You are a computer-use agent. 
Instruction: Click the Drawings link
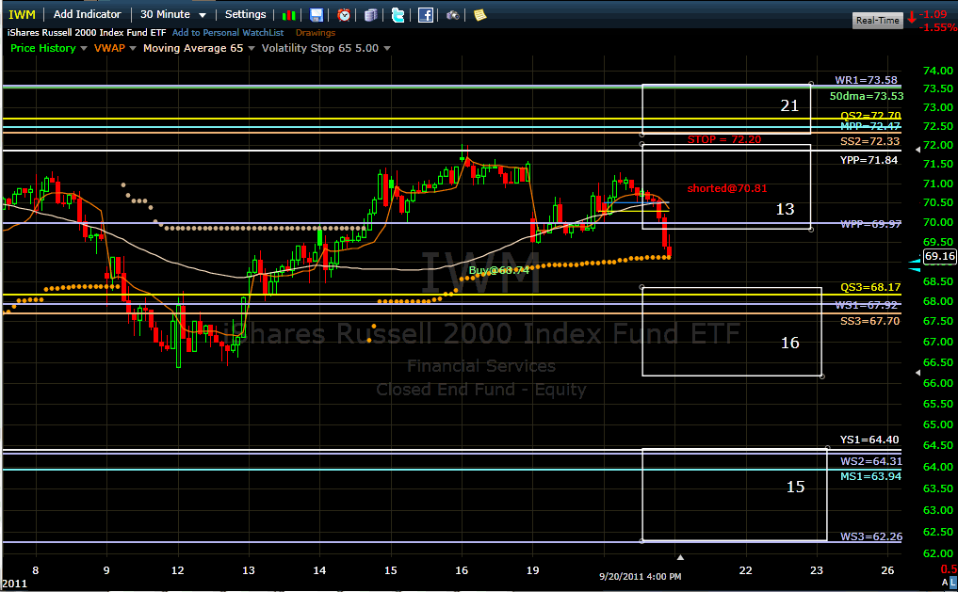[x=316, y=32]
